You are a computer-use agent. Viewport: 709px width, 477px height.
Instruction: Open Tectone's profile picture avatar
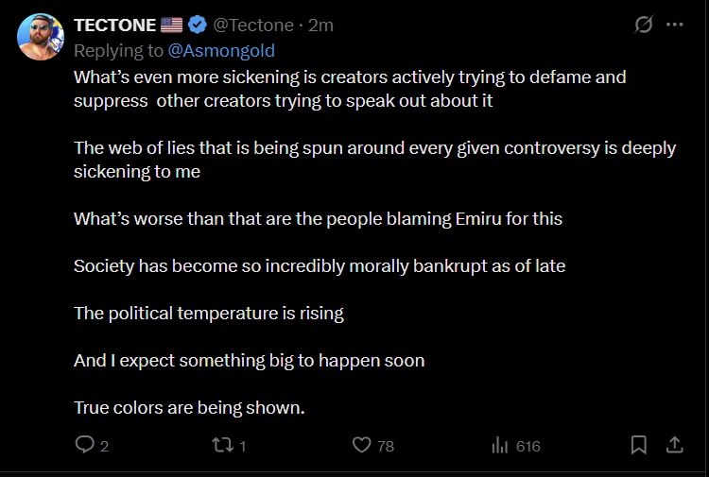[41, 38]
